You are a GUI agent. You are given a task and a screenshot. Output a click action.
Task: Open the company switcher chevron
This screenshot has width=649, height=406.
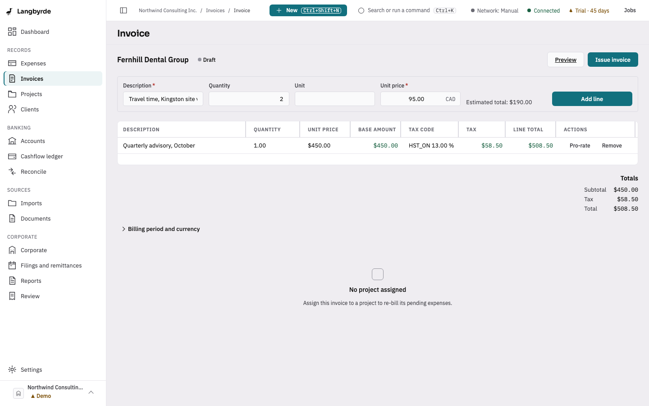(91, 392)
